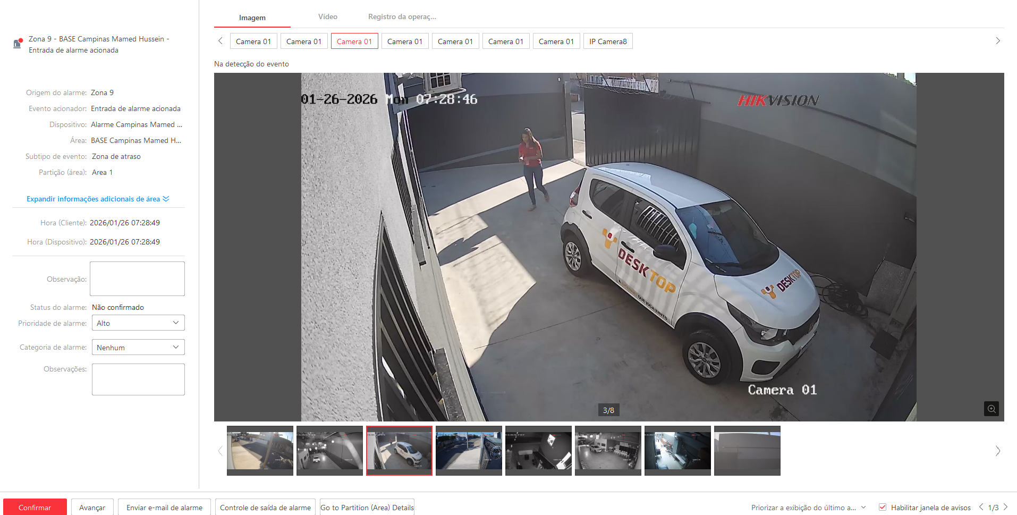The image size is (1017, 515).
Task: Expand informações adicionais de área
Action: point(98,199)
